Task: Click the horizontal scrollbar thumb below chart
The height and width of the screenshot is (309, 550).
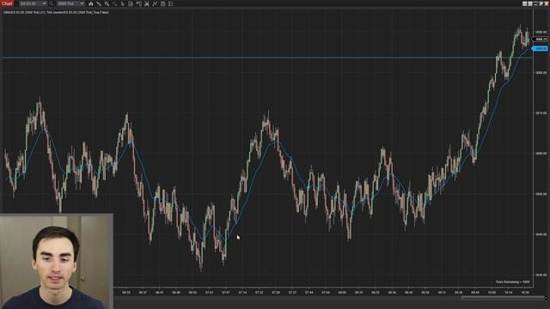Action: (x=502, y=298)
